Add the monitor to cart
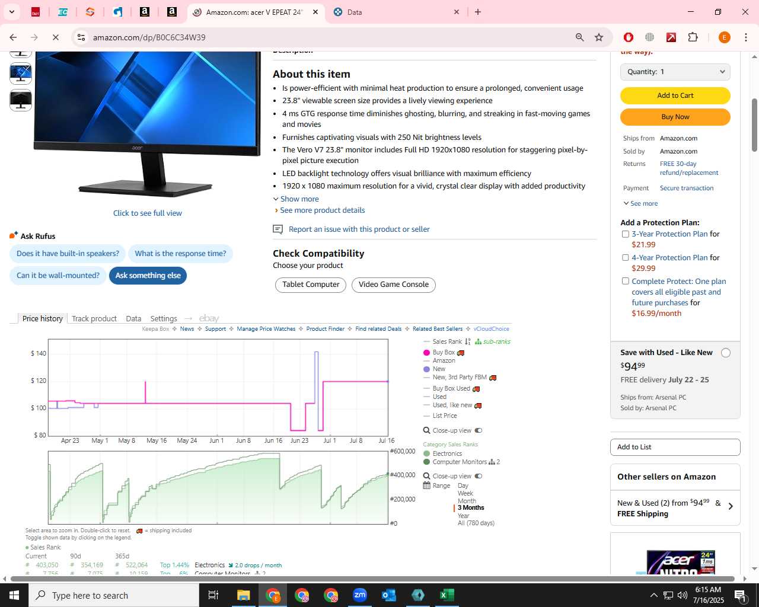This screenshot has width=759, height=607. (x=675, y=95)
